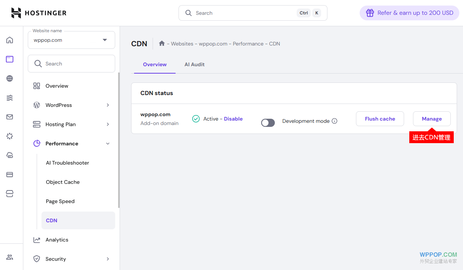Select Object Cache in sidebar
This screenshot has height=270, width=463.
pos(63,182)
